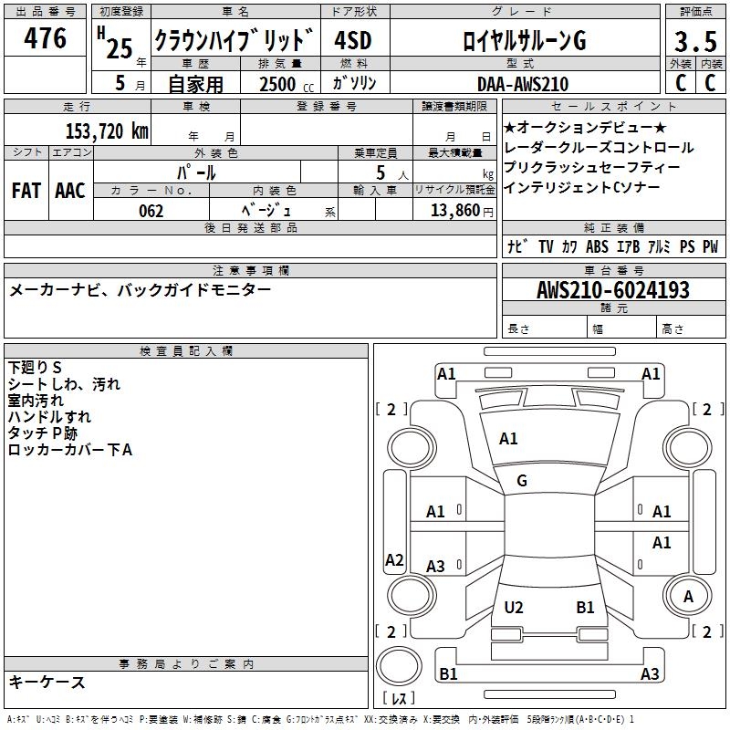
Task: Click the inspector note ハンドルすれ
Action: [49, 417]
